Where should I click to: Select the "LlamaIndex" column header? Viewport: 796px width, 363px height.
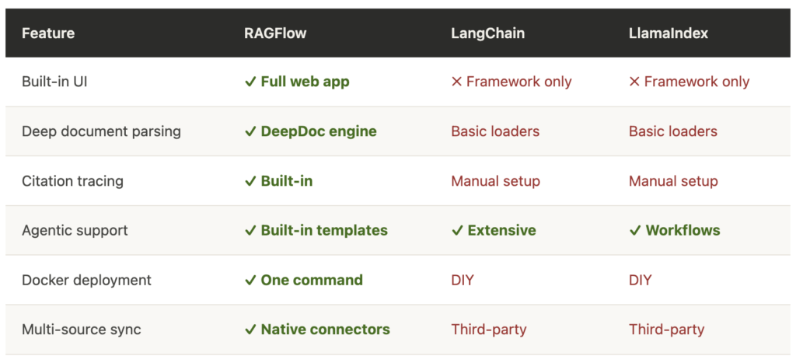(x=667, y=33)
